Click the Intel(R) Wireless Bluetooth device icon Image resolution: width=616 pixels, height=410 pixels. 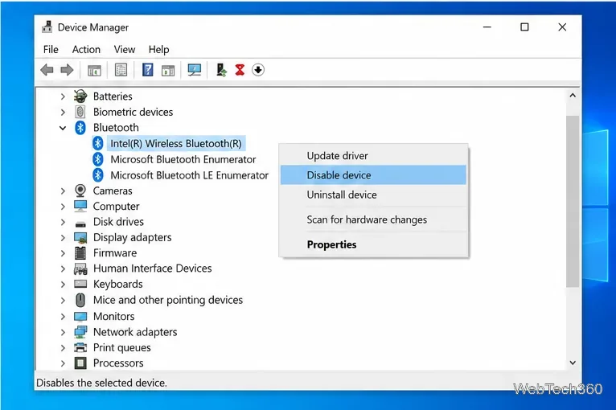tap(98, 143)
